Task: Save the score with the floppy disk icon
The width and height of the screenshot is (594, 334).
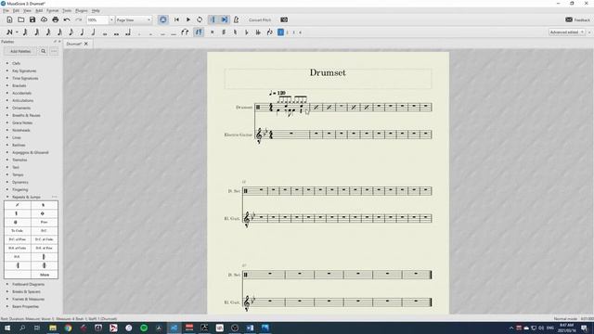Action: 32,19
